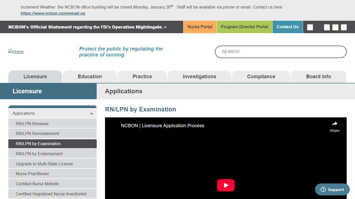The image size is (355, 199).
Task: Open the Practice section
Action: click(x=142, y=76)
